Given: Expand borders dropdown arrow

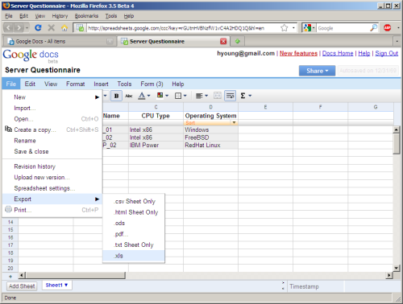Looking at the screenshot, I should click(185, 96).
